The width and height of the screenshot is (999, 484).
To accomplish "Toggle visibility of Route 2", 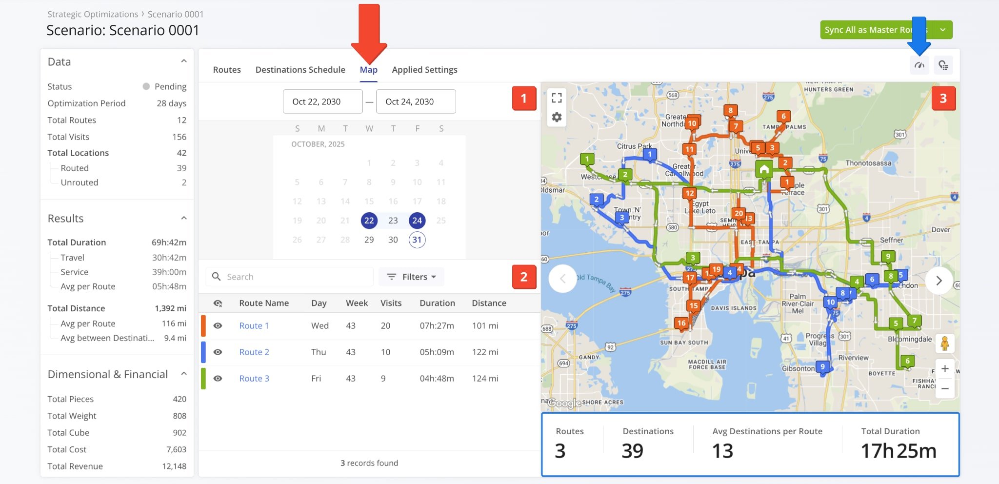I will coord(218,352).
